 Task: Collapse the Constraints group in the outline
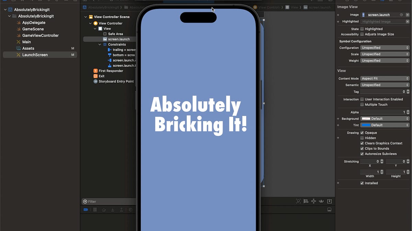pyautogui.click(x=100, y=44)
